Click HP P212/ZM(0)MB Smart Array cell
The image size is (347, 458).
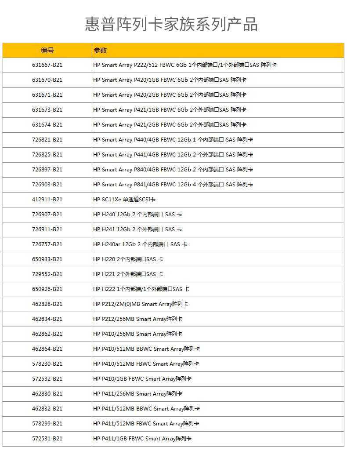point(140,304)
